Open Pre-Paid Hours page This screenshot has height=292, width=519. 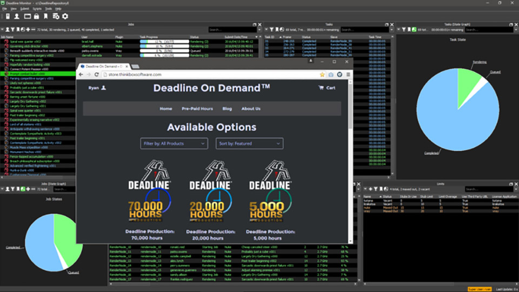(197, 109)
